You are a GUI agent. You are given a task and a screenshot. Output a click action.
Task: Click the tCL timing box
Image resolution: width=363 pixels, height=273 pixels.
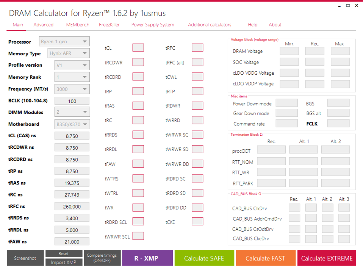click(x=138, y=48)
